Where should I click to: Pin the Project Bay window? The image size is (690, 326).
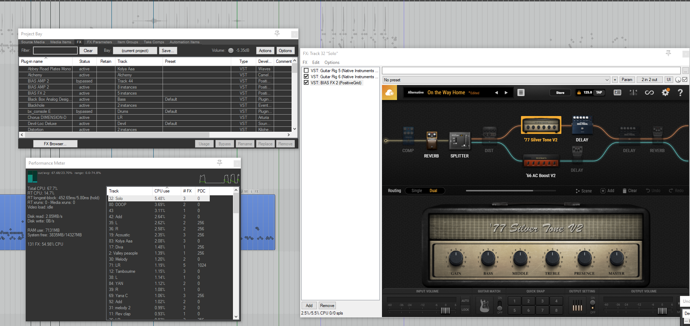click(277, 34)
